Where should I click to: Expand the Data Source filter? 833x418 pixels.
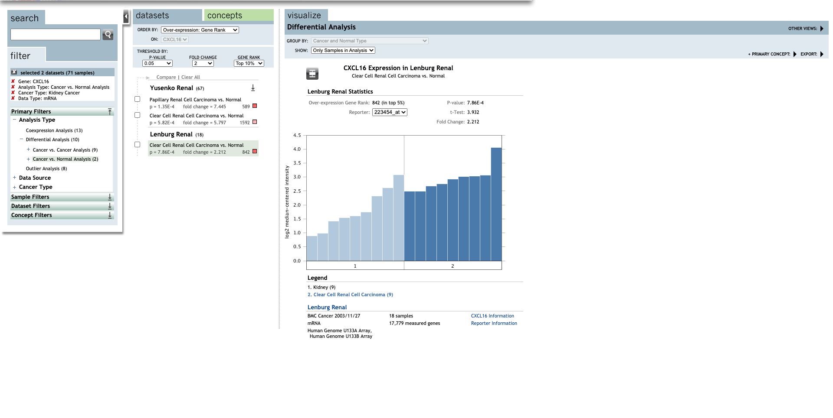[x=14, y=178]
